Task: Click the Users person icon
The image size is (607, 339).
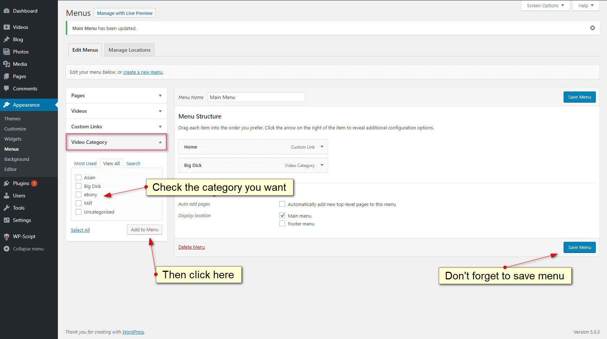Action: point(7,196)
